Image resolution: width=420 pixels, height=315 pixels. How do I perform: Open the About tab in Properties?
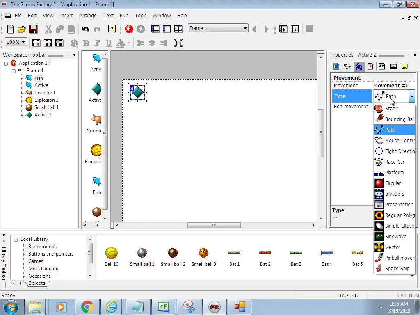405,66
